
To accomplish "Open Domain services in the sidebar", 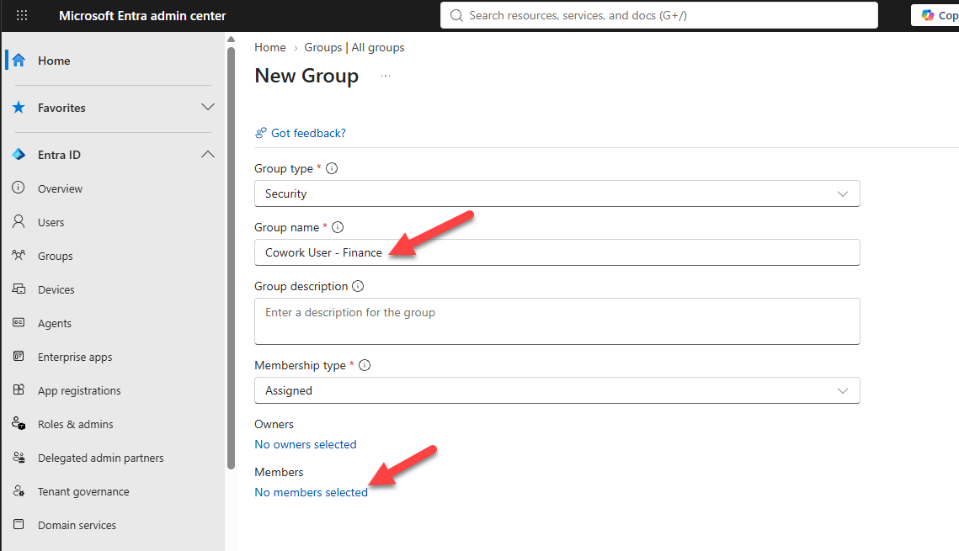I will tap(77, 525).
